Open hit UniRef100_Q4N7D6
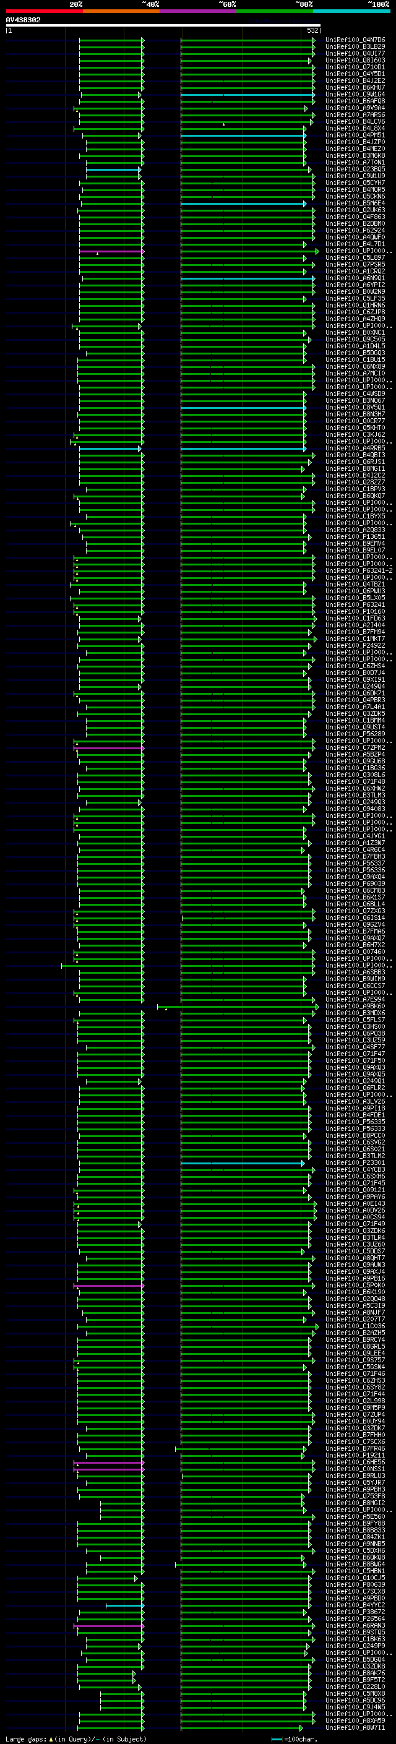This screenshot has width=396, height=1744. [355, 40]
